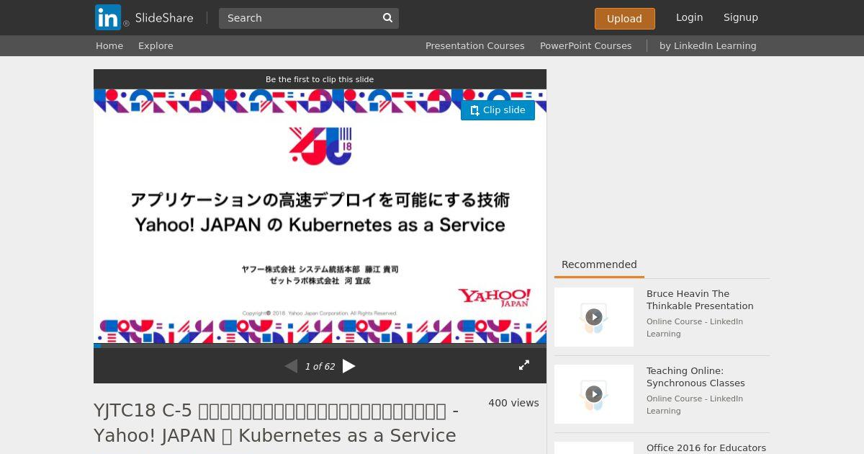Click the slide progress bar
864x454 pixels.
320,346
